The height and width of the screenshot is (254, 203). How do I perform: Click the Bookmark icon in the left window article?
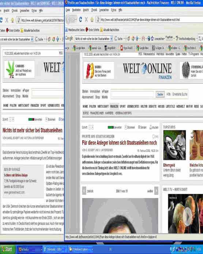pos(46,119)
